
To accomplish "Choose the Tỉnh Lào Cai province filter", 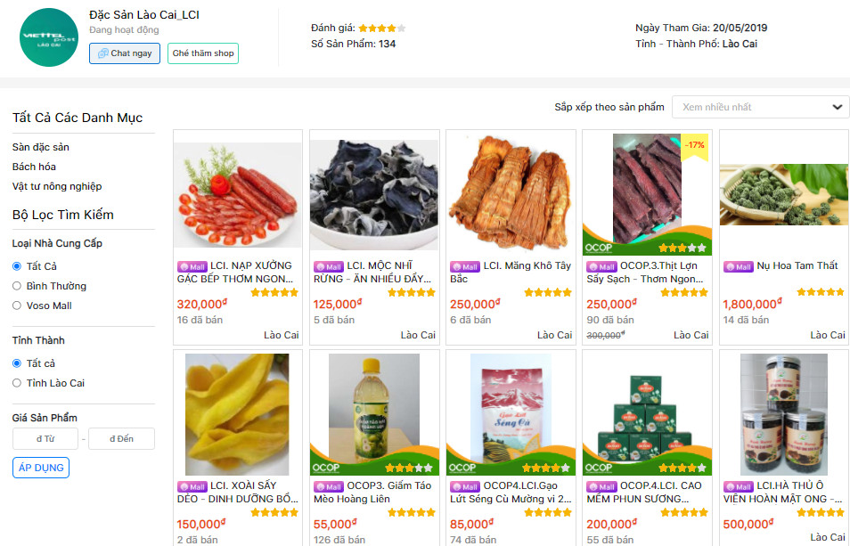I will coord(17,383).
